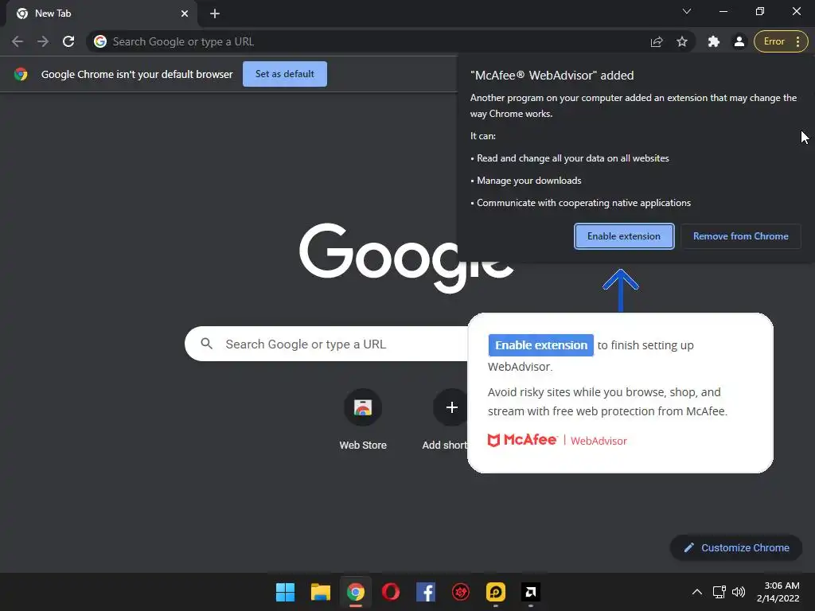Click the Google search box on page
The height and width of the screenshot is (611, 815).
327,344
